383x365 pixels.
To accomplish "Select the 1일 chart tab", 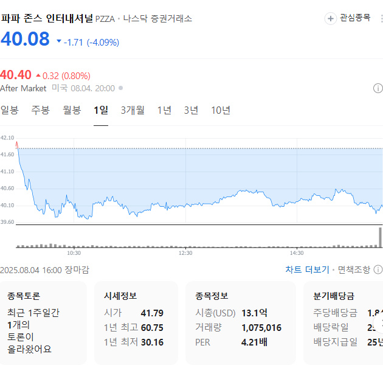I will tap(101, 110).
